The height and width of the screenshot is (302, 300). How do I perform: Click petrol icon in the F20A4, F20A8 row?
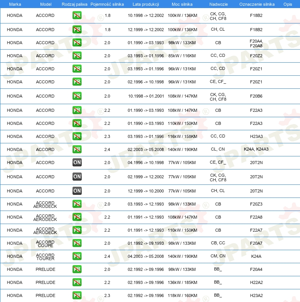click(x=77, y=43)
